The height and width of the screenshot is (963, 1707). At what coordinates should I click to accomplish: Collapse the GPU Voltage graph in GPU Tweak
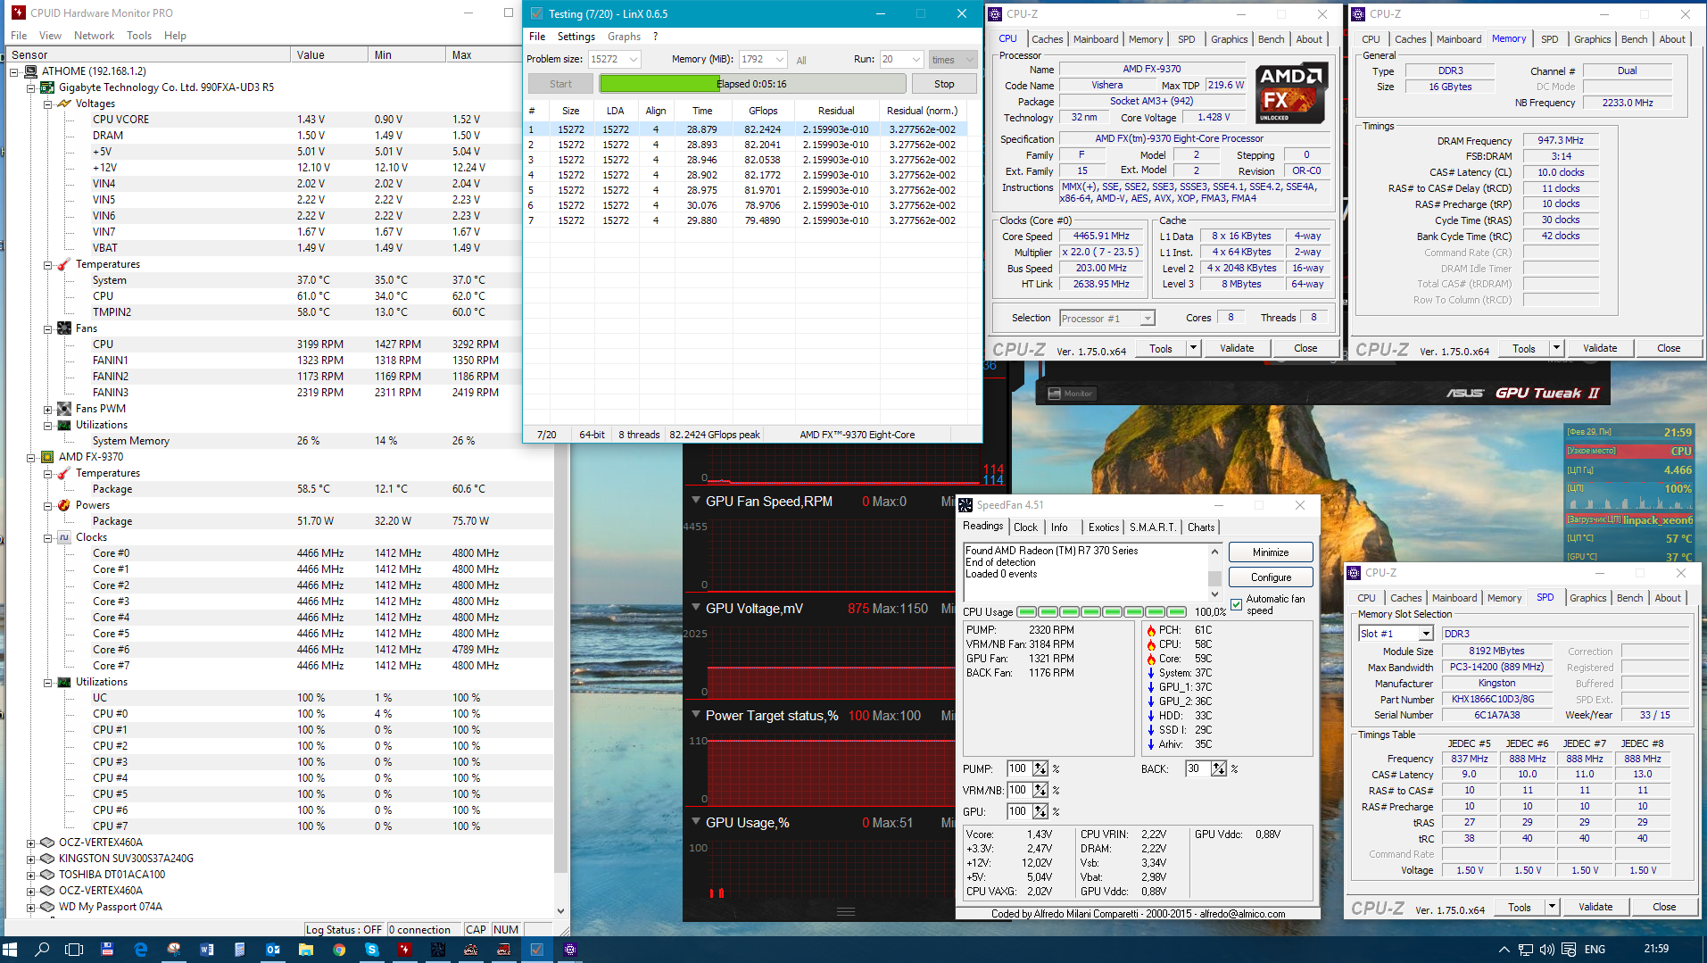[696, 608]
